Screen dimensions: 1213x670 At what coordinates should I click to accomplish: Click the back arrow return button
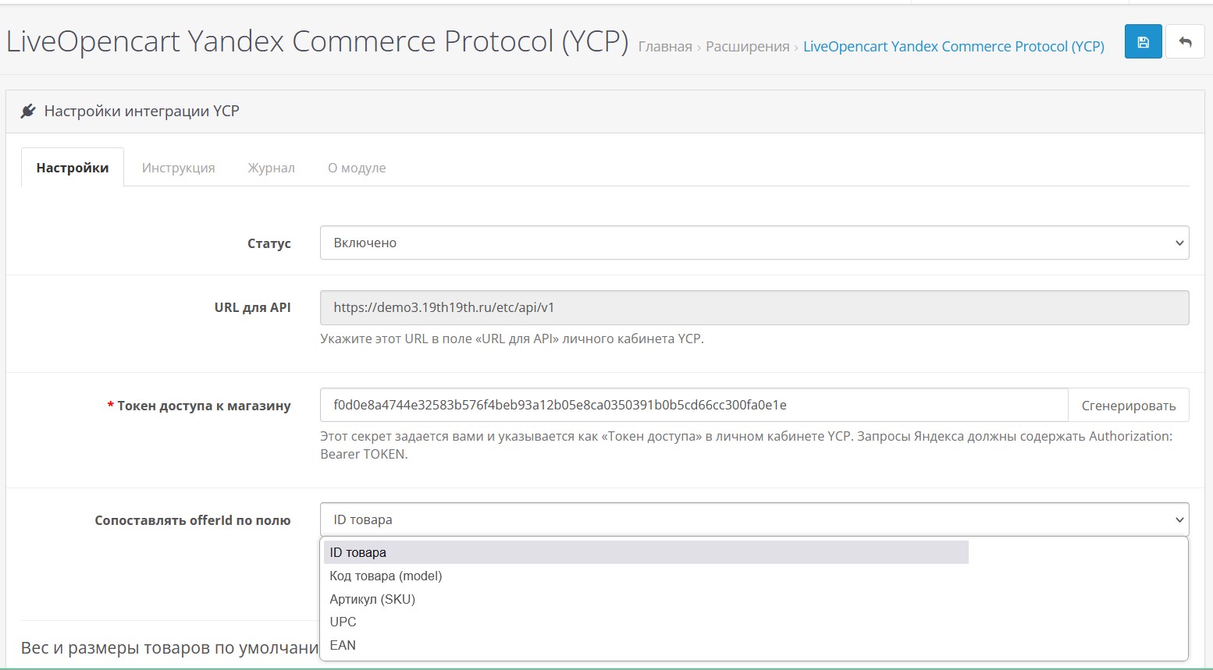point(1185,42)
